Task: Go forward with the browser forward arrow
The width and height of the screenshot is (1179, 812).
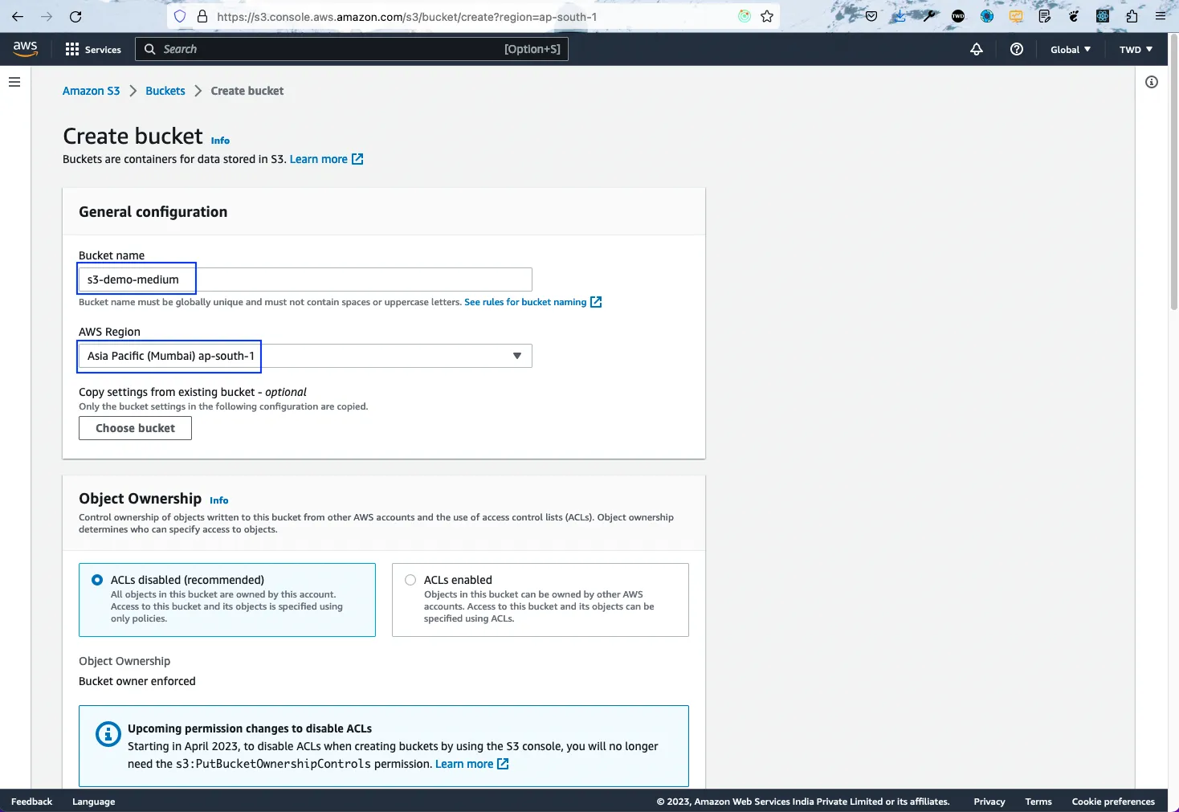Action: pyautogui.click(x=47, y=16)
